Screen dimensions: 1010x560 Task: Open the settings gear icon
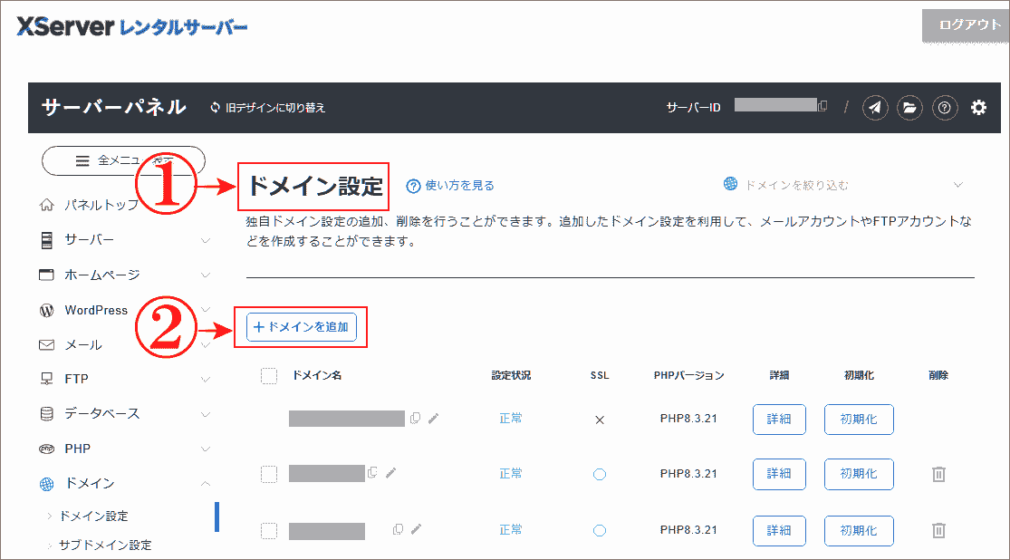979,108
